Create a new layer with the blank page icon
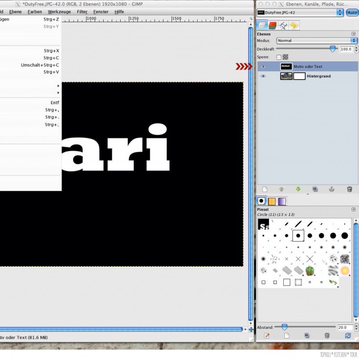Image resolution: width=359 pixels, height=359 pixels. click(x=264, y=189)
